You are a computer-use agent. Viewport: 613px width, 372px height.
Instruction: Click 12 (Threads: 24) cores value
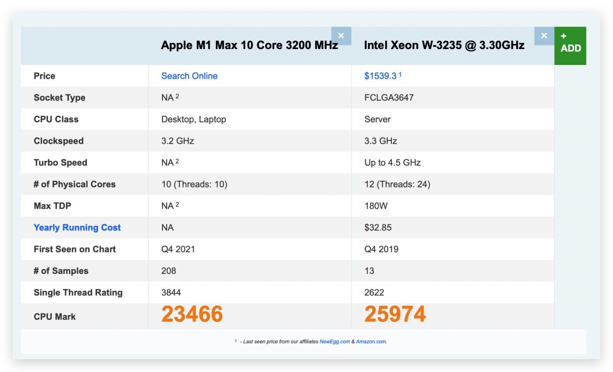pos(397,184)
